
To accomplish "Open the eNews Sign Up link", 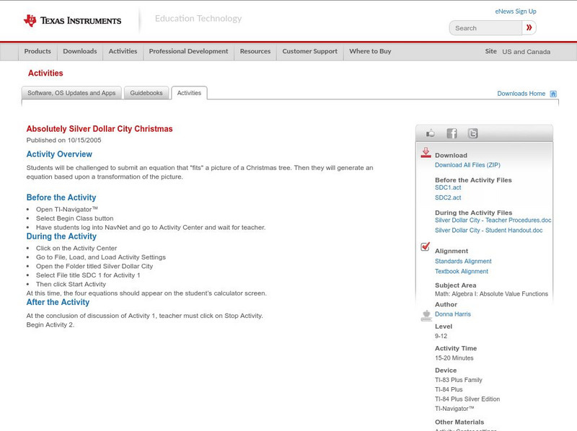I will [x=515, y=12].
